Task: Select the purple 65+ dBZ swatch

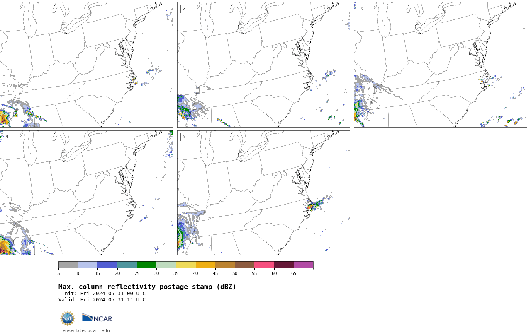Action: tap(303, 265)
